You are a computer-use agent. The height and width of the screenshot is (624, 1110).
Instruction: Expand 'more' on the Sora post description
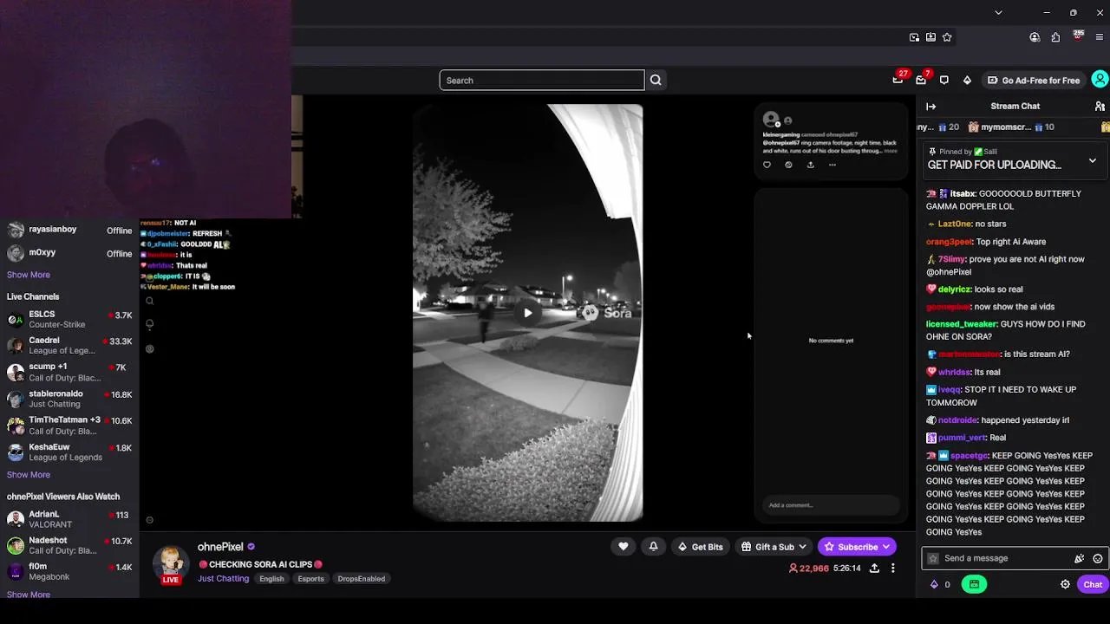coord(891,151)
